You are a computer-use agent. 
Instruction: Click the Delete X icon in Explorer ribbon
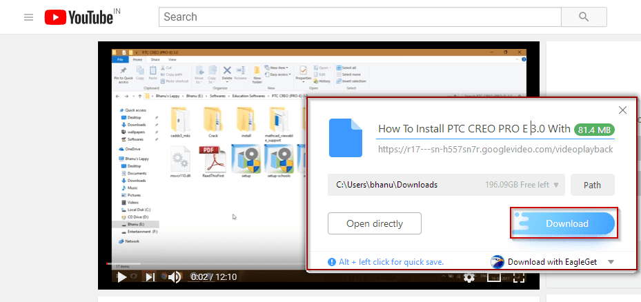pos(227,70)
